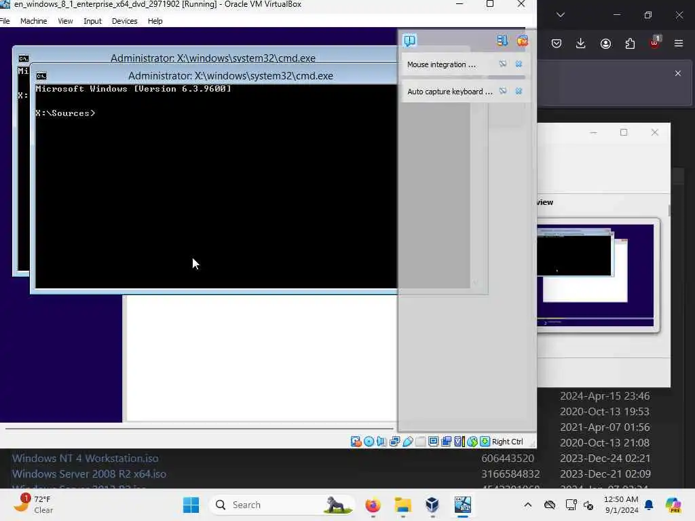Disable future Mouse integration notifications
The image size is (695, 521).
503,64
